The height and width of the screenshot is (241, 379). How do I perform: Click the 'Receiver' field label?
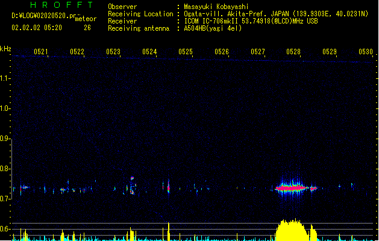tap(122, 21)
